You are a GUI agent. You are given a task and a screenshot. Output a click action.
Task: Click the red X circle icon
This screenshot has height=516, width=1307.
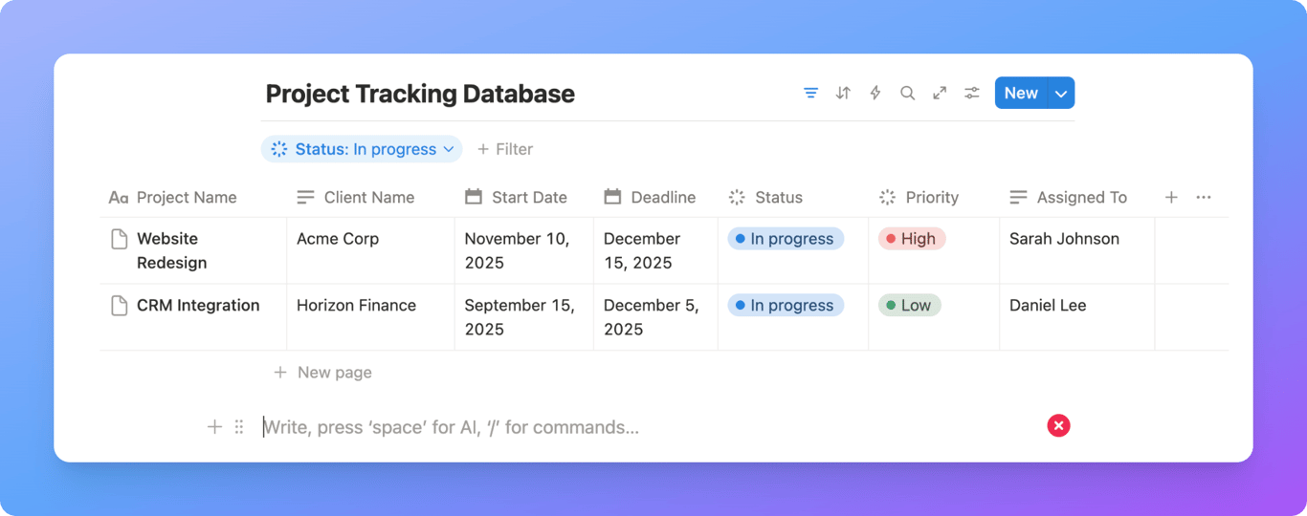[x=1058, y=426]
